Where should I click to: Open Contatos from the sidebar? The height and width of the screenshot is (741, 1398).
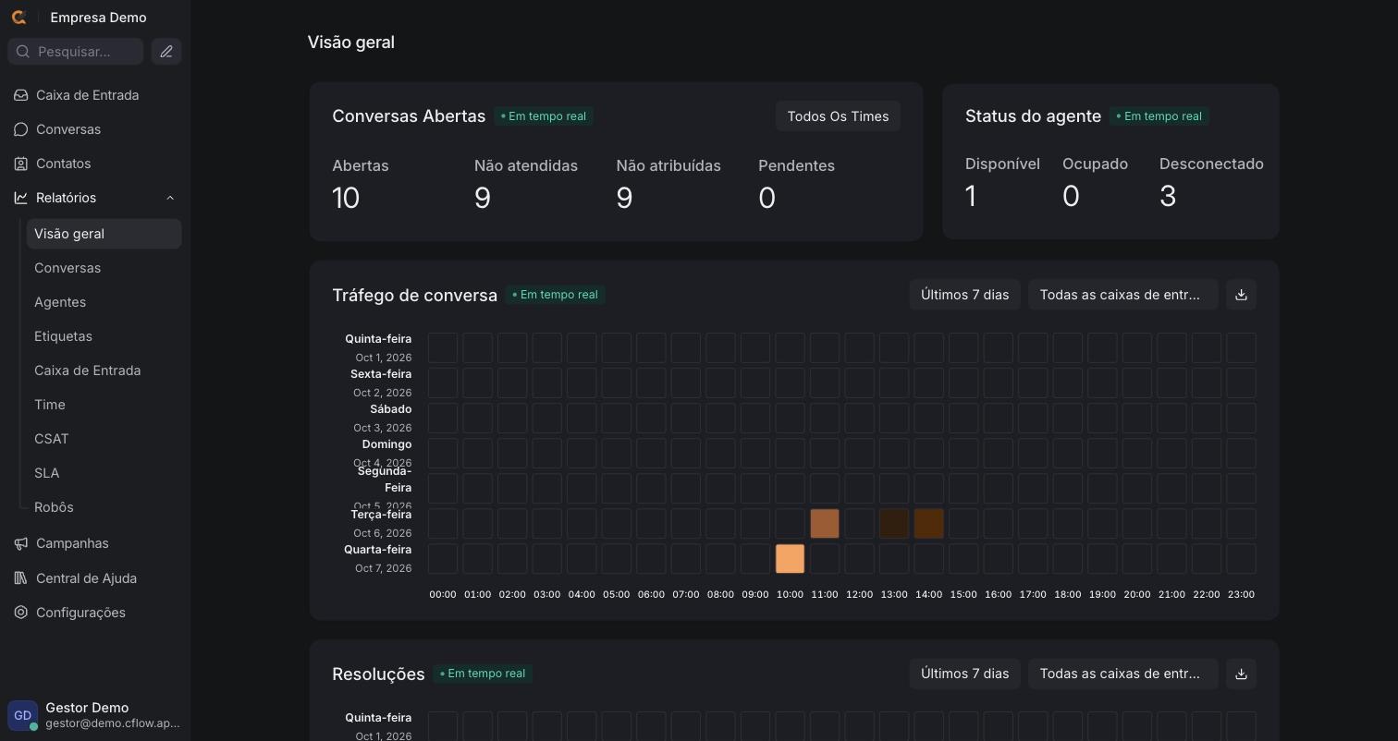pos(94,164)
